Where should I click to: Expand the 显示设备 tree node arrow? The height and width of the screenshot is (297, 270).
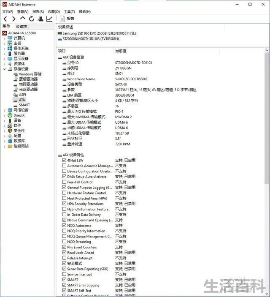click(x=4, y=59)
